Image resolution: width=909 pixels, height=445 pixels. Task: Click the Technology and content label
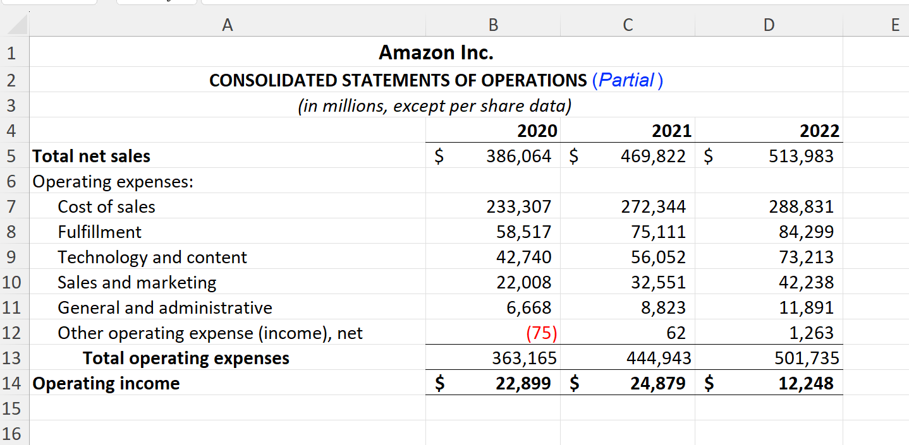(x=152, y=257)
